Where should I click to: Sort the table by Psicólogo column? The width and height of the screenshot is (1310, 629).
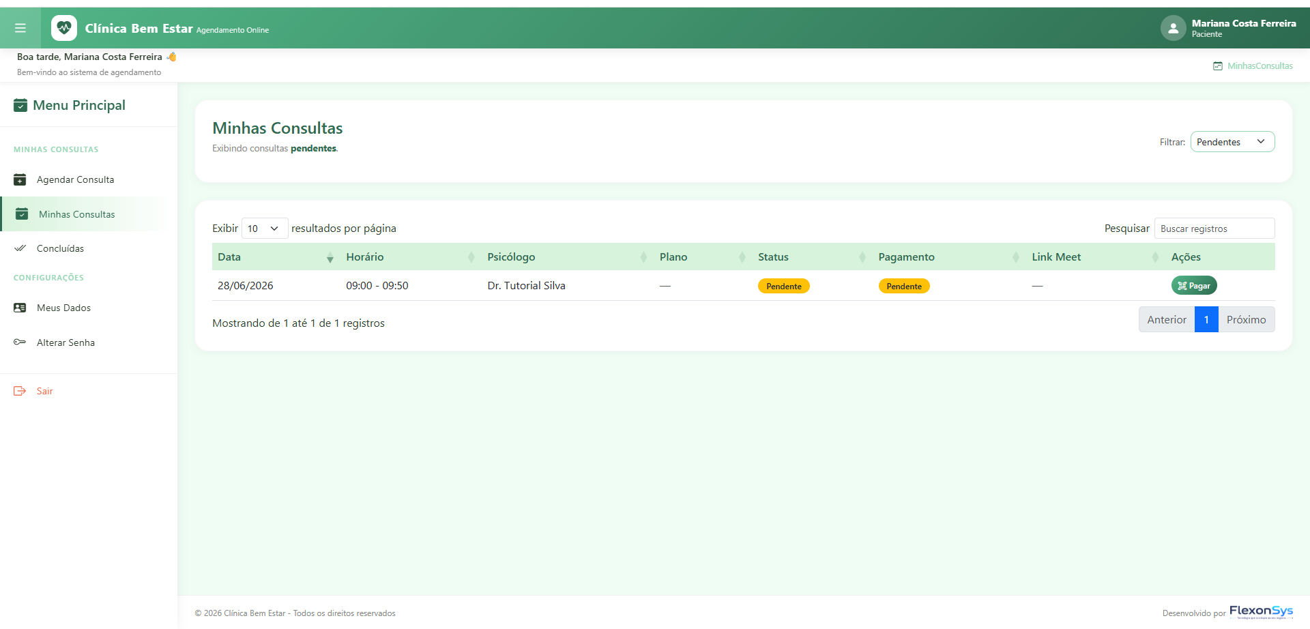click(566, 257)
